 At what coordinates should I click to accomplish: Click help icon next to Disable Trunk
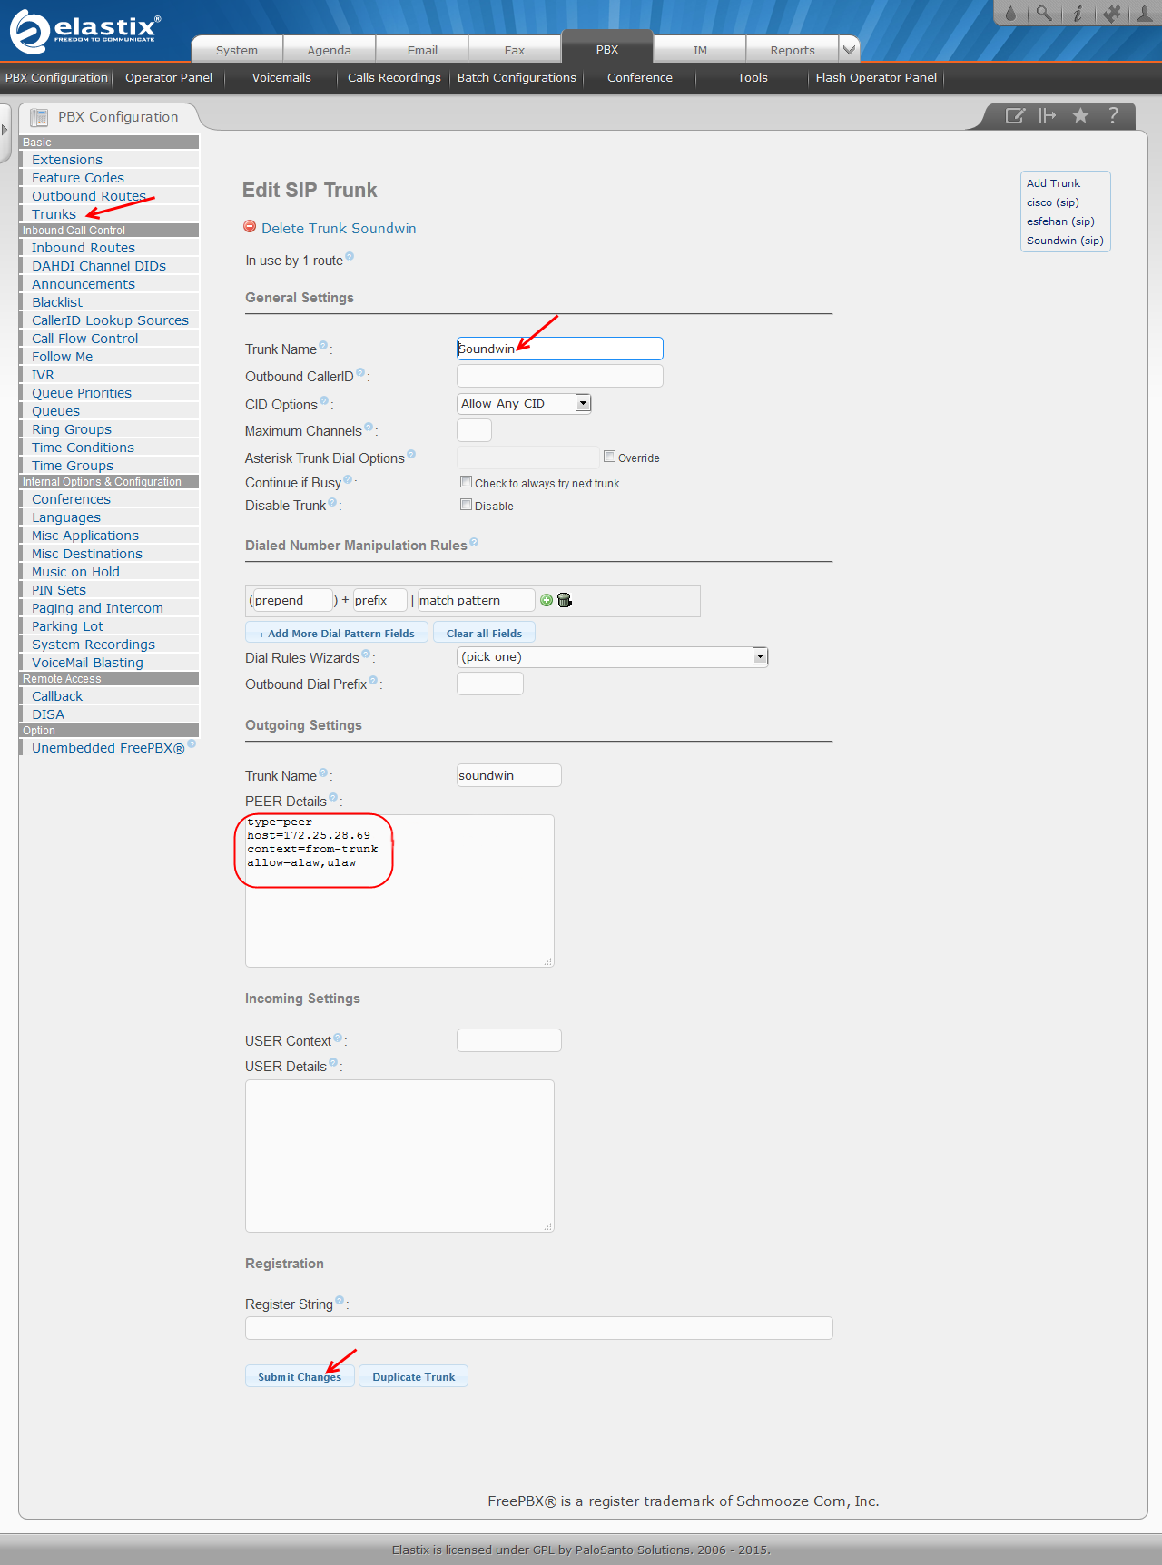pyautogui.click(x=332, y=502)
